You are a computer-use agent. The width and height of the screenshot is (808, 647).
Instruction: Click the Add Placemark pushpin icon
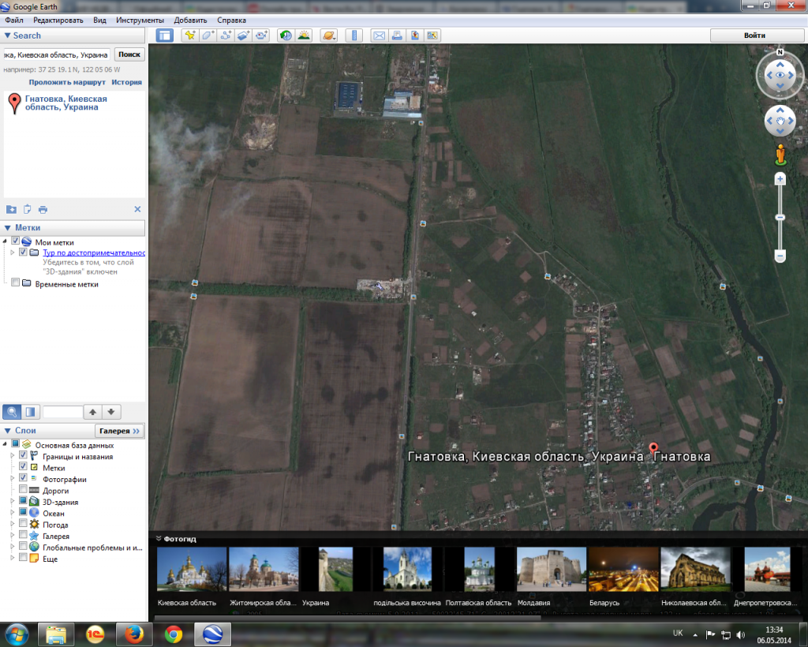[x=189, y=36]
